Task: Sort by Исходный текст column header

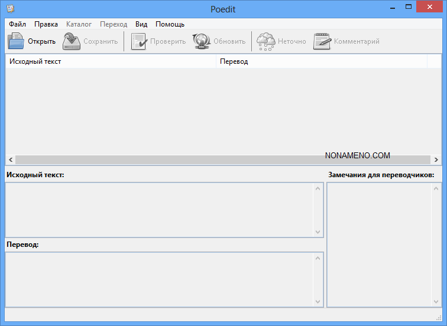Action: (x=111, y=61)
